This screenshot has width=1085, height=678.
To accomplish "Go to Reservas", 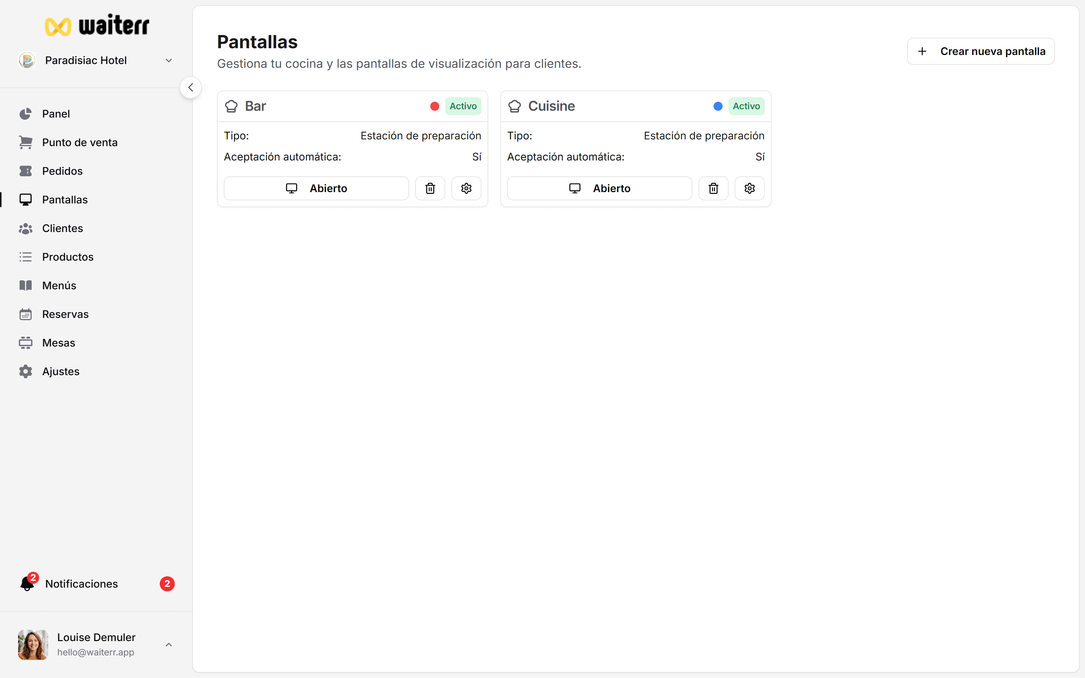I will pos(96,315).
